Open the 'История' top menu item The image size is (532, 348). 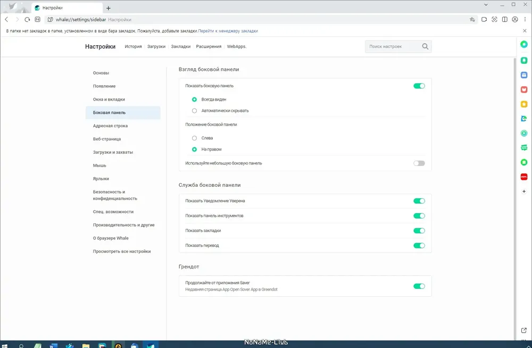click(x=133, y=46)
